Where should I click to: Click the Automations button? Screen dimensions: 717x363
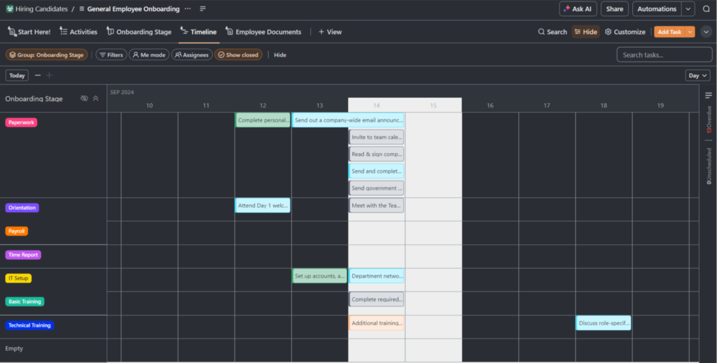(x=657, y=8)
